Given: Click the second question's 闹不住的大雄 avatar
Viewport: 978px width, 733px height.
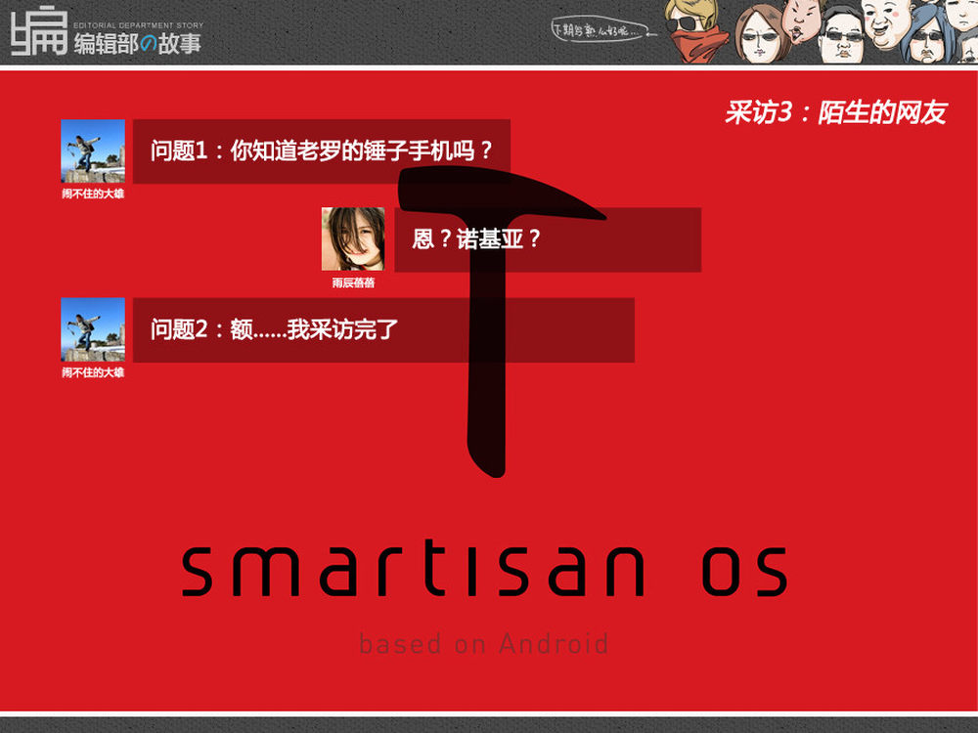Looking at the screenshot, I should tap(93, 329).
